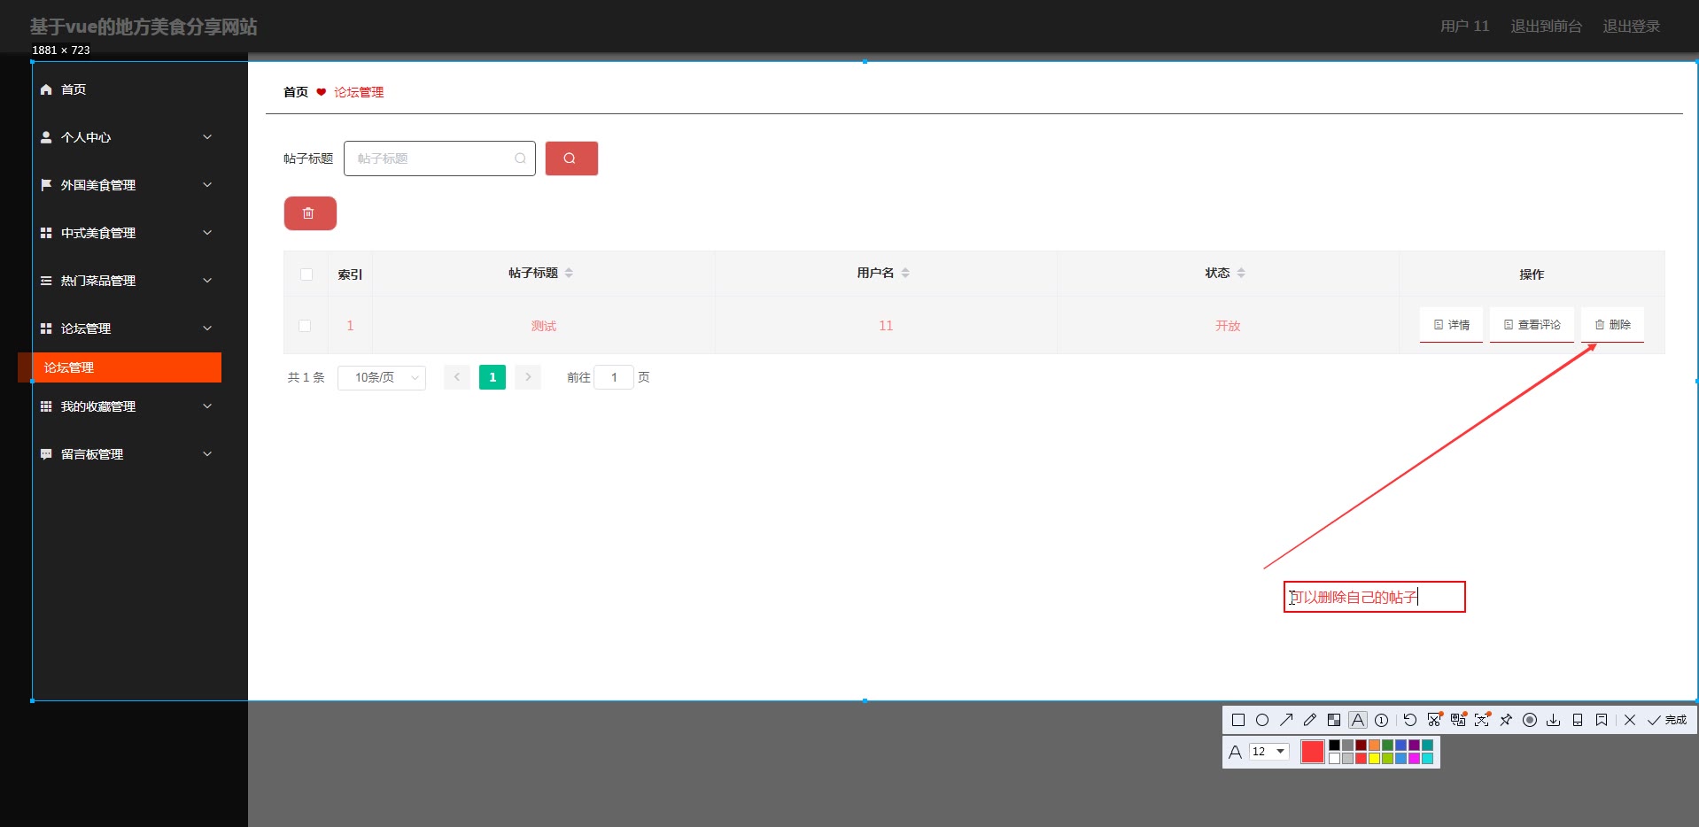Select the mosaic blur tool

(1334, 720)
